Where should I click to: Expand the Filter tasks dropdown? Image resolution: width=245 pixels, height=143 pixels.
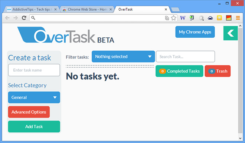[x=123, y=57]
